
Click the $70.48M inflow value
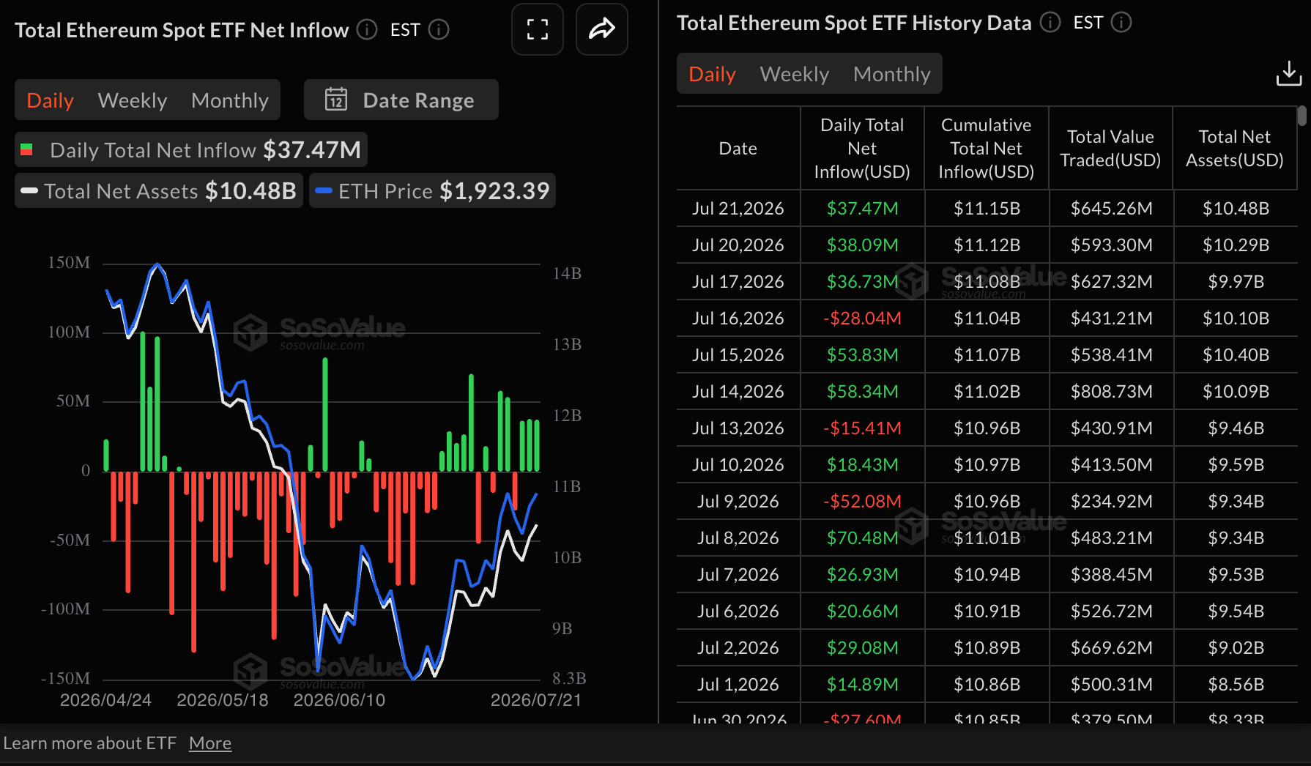click(862, 538)
